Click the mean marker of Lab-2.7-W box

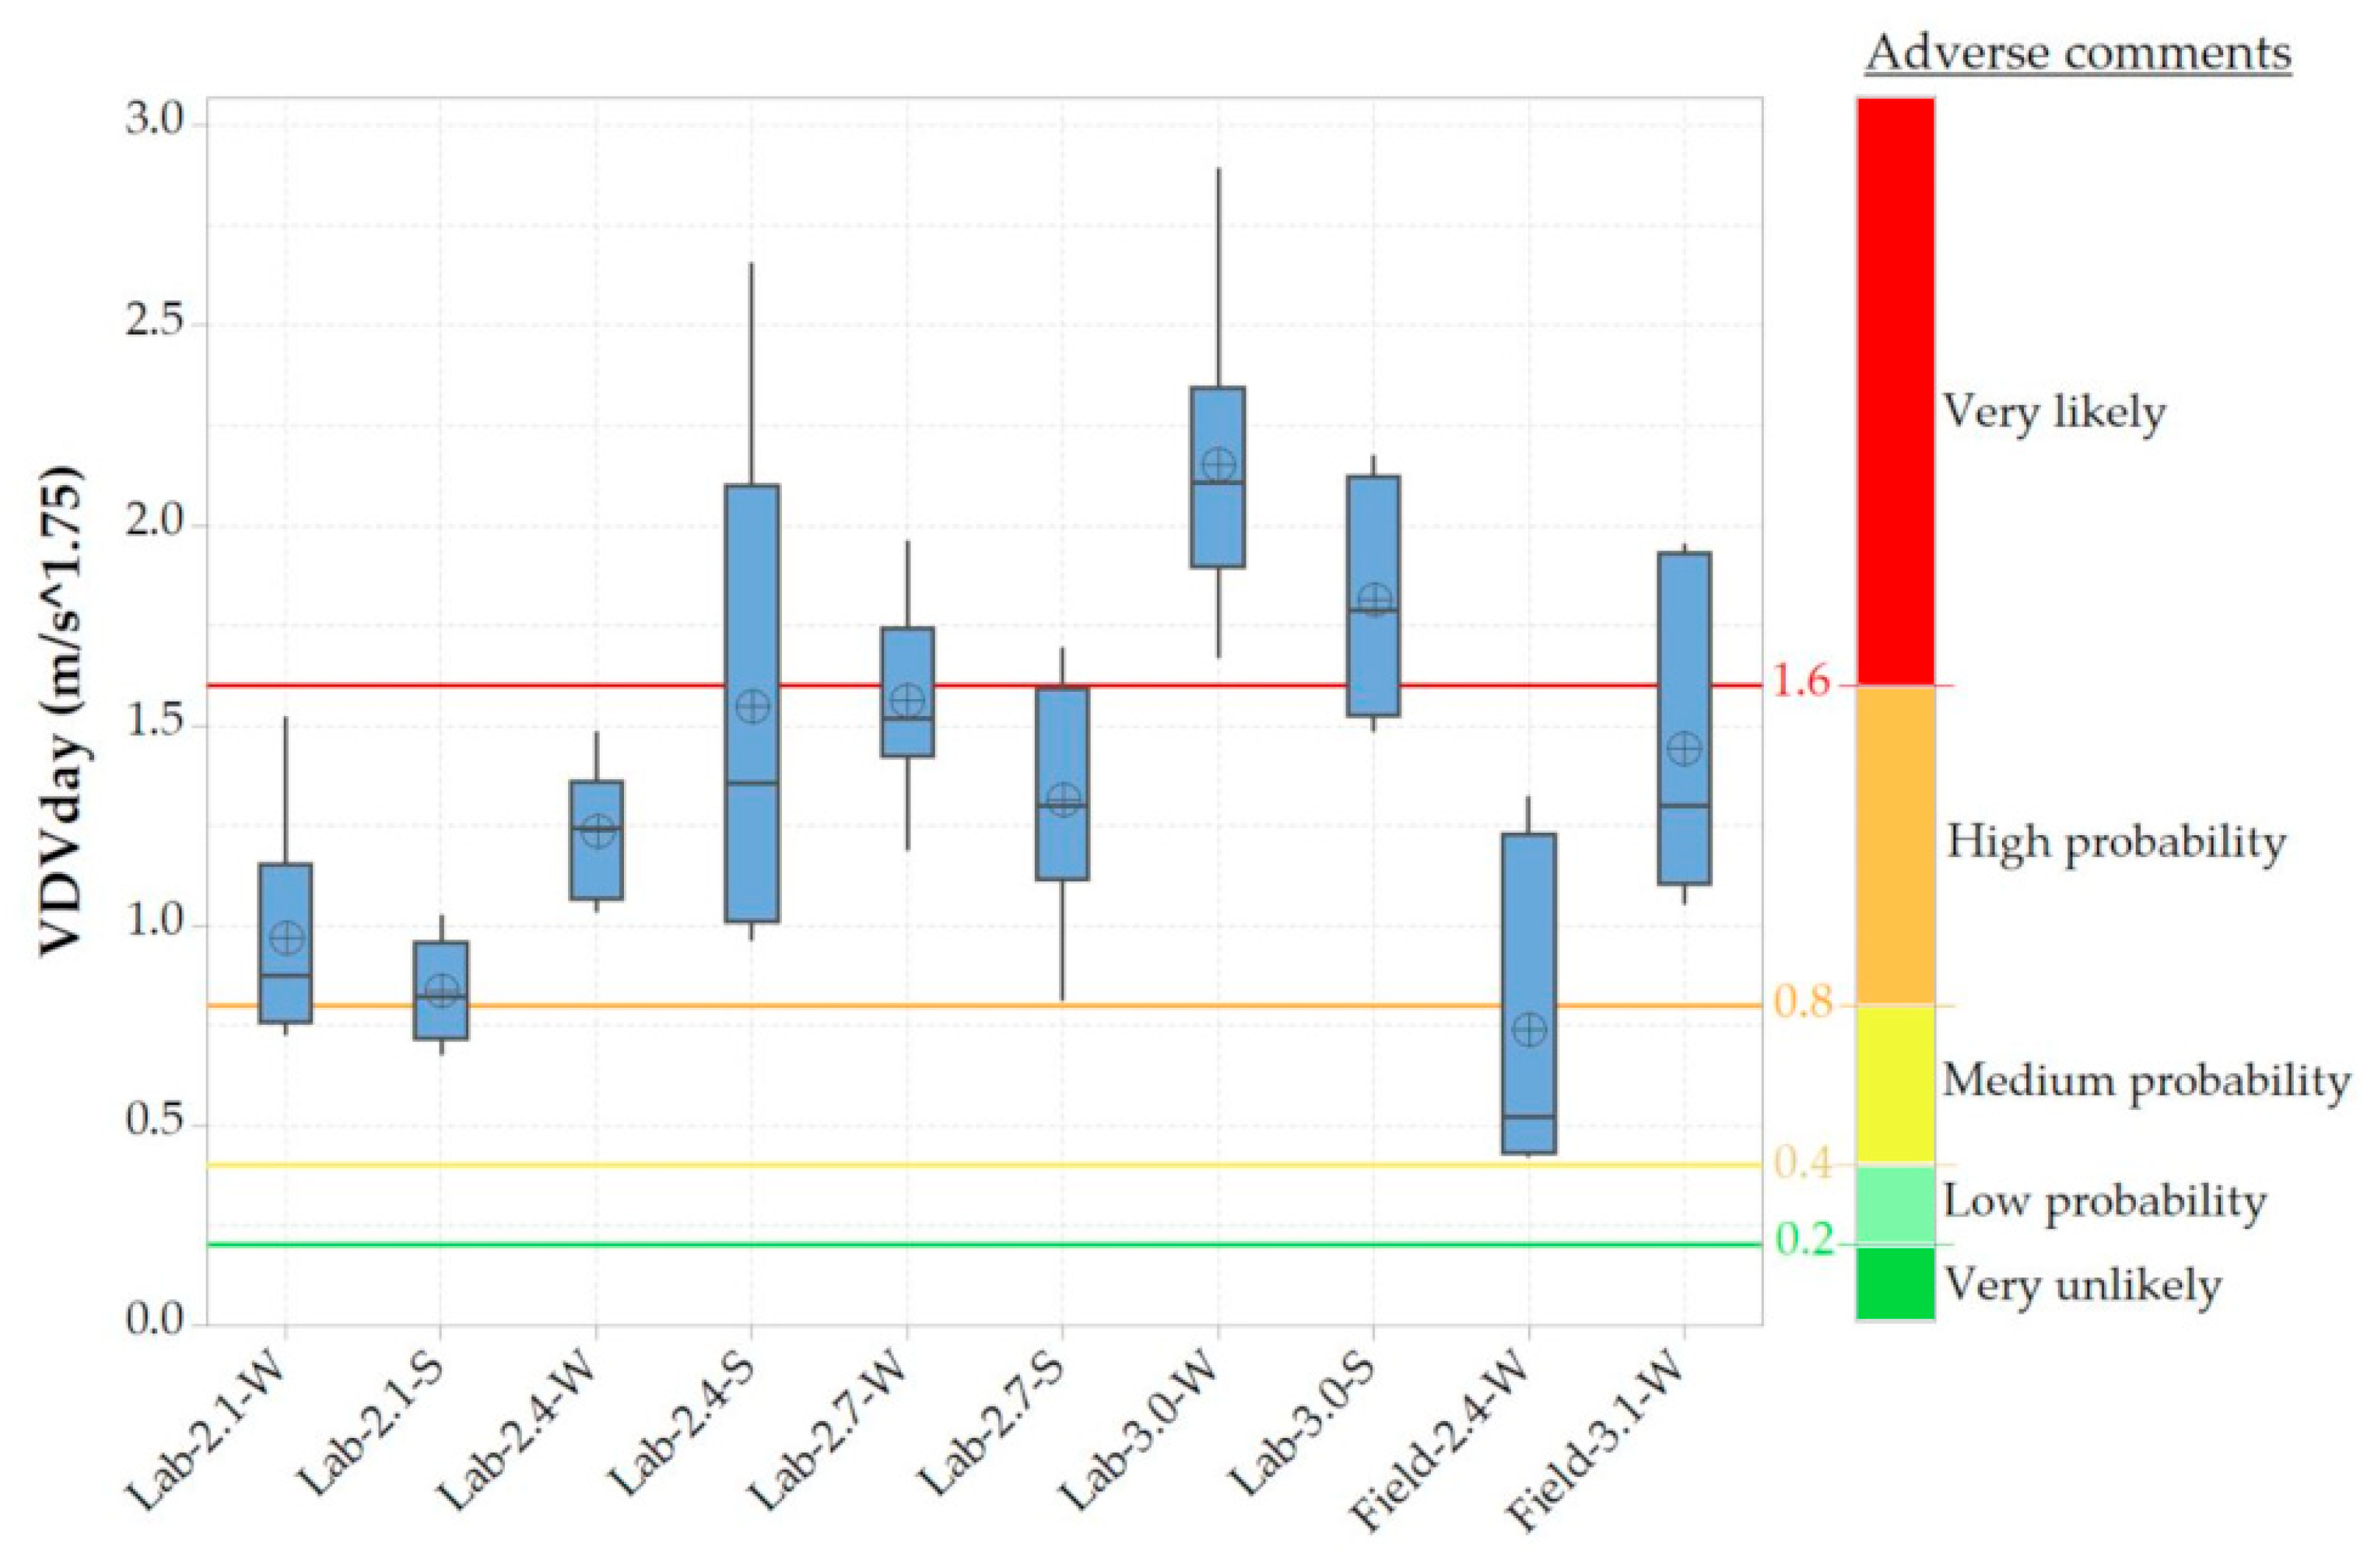908,700
